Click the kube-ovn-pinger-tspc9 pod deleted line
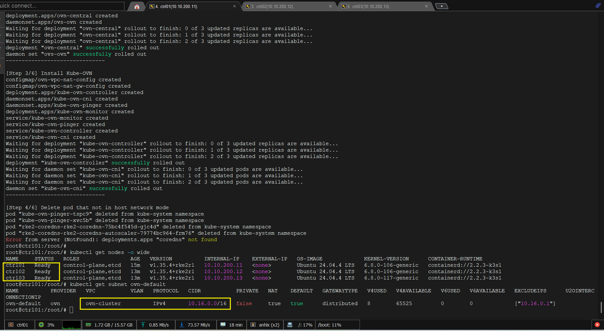The height and width of the screenshot is (331, 604). (105, 214)
